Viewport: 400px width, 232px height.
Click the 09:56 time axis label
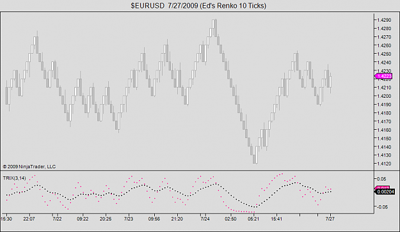coord(154,219)
